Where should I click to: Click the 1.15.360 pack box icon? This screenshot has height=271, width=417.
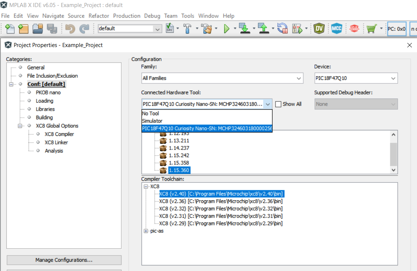(163, 170)
